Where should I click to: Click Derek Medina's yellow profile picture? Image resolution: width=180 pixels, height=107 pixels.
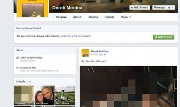(33, 9)
